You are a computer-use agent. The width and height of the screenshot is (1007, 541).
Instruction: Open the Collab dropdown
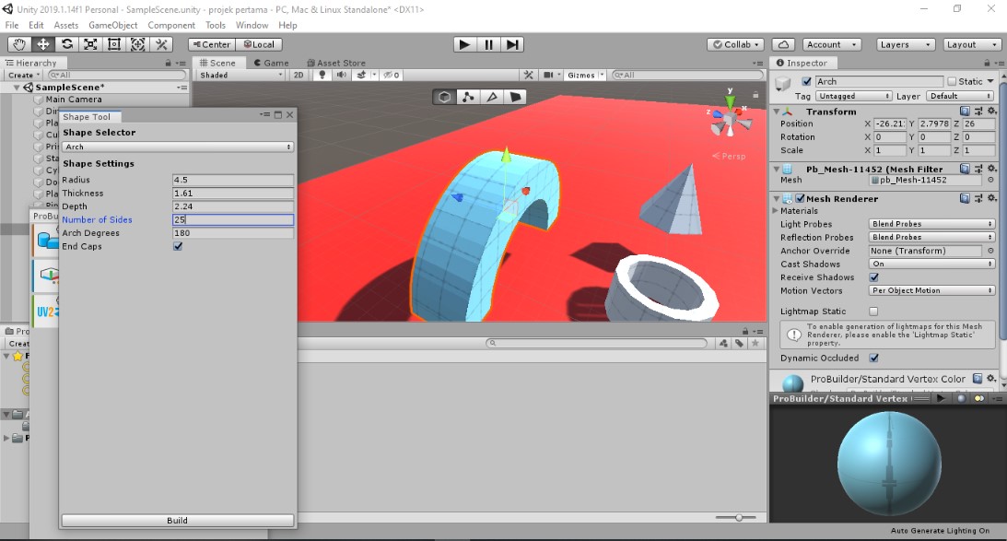735,44
